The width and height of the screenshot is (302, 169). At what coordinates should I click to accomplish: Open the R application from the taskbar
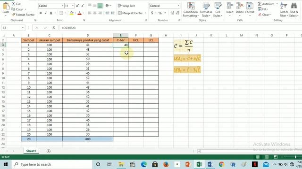click(233, 164)
